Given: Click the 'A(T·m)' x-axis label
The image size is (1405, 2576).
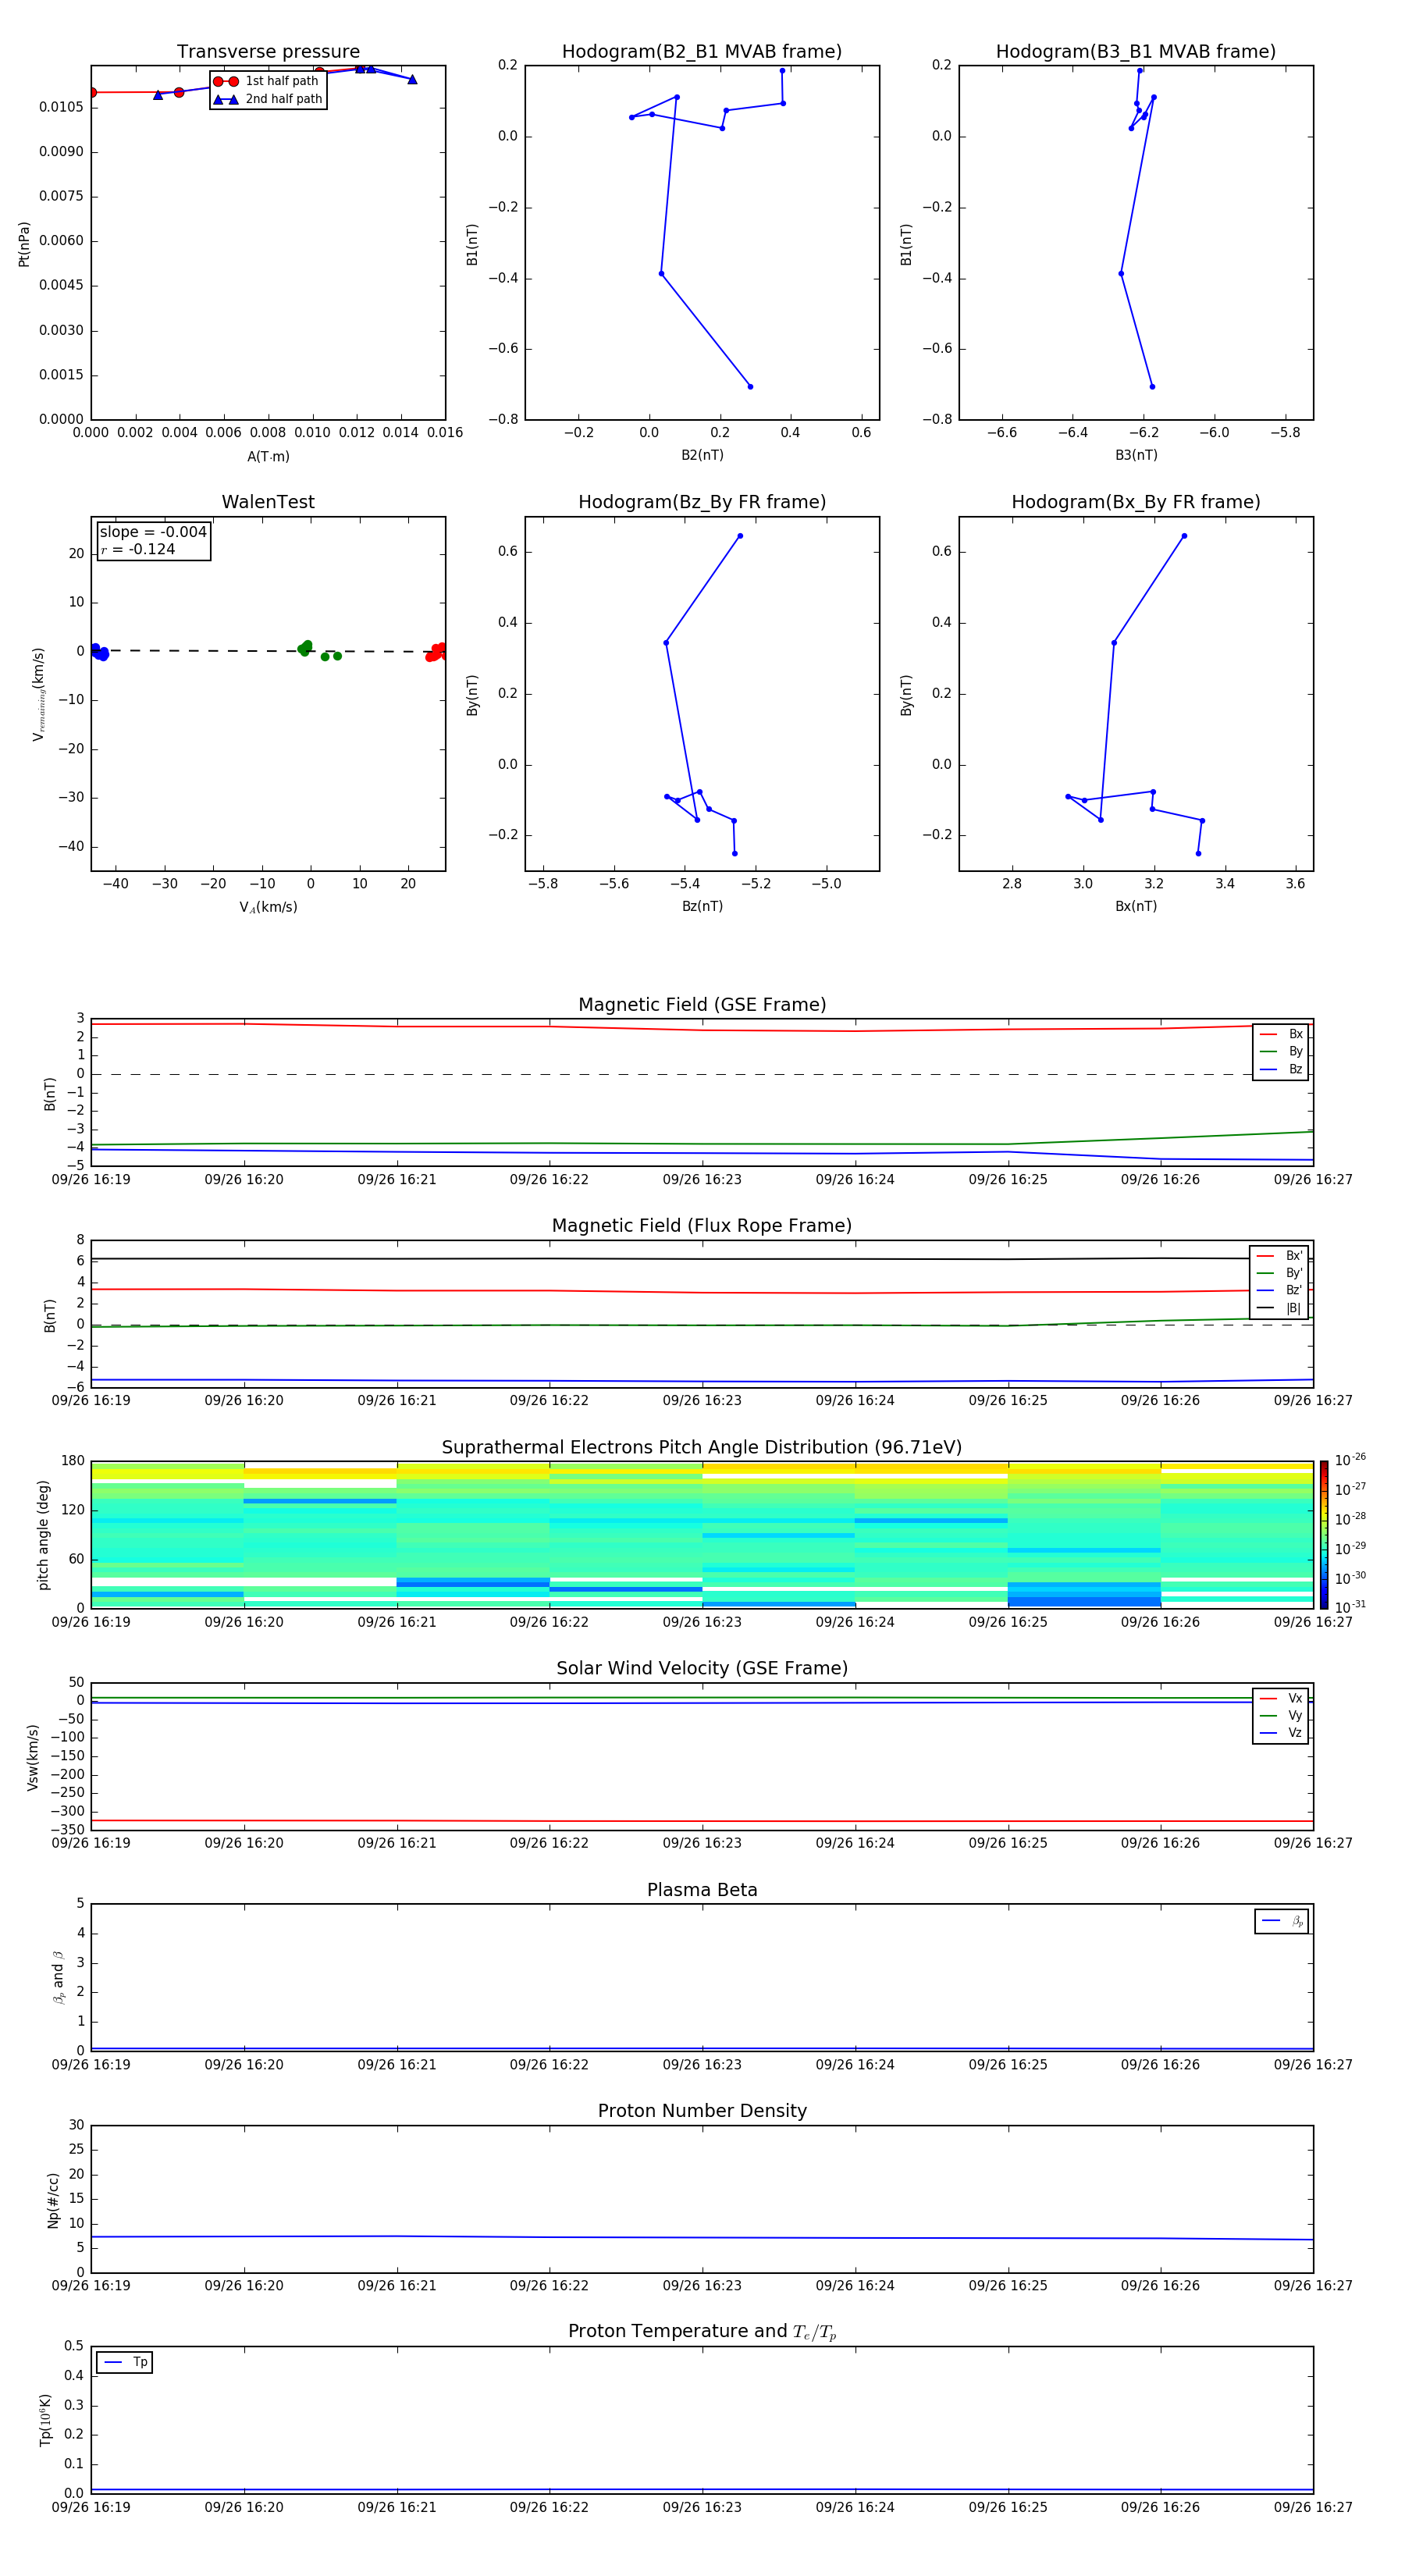Looking at the screenshot, I should tap(268, 457).
